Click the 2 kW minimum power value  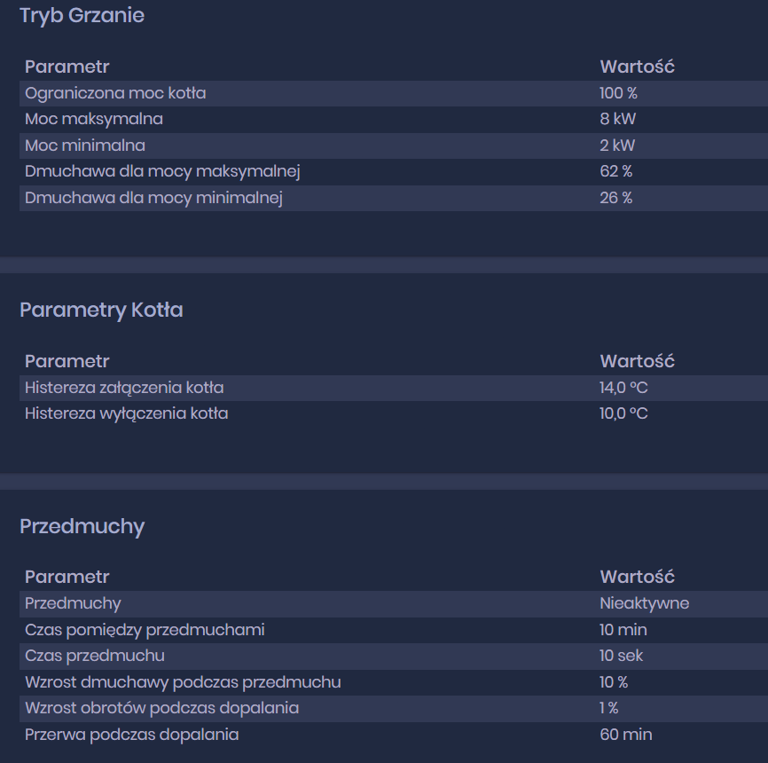pyautogui.click(x=617, y=146)
